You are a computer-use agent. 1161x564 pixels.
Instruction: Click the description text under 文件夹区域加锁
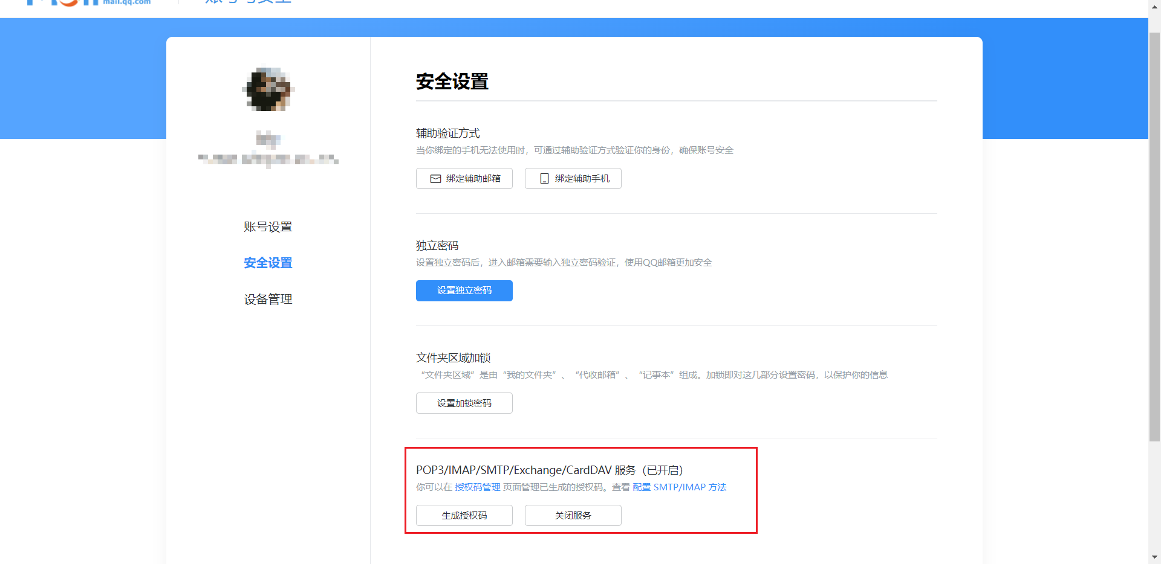click(x=654, y=375)
